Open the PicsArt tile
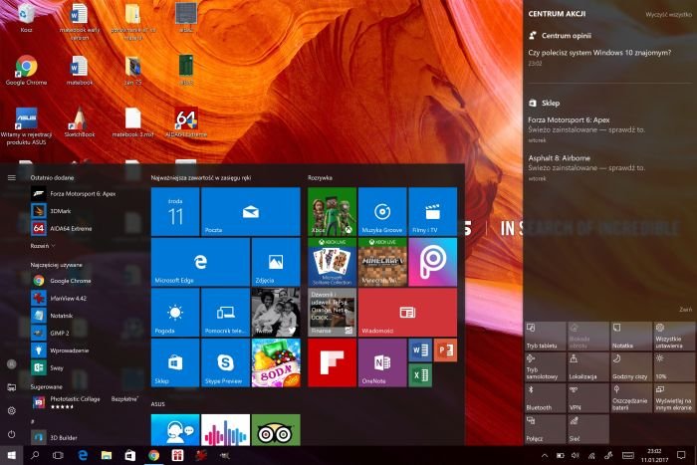 (432, 262)
